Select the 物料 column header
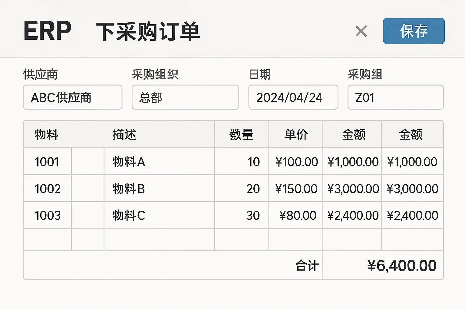 (46, 134)
